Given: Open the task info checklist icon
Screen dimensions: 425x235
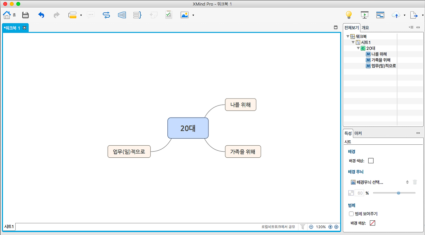Looking at the screenshot, I should click(169, 15).
